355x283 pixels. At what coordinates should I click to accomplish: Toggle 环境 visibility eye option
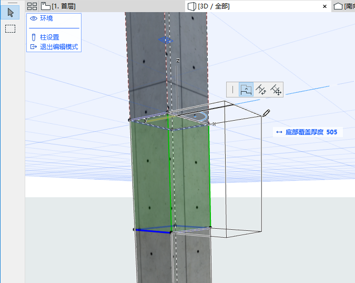tap(42, 18)
